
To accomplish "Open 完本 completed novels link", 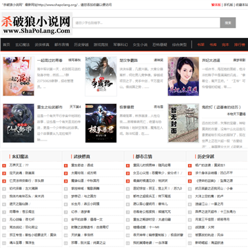I will (225, 45).
